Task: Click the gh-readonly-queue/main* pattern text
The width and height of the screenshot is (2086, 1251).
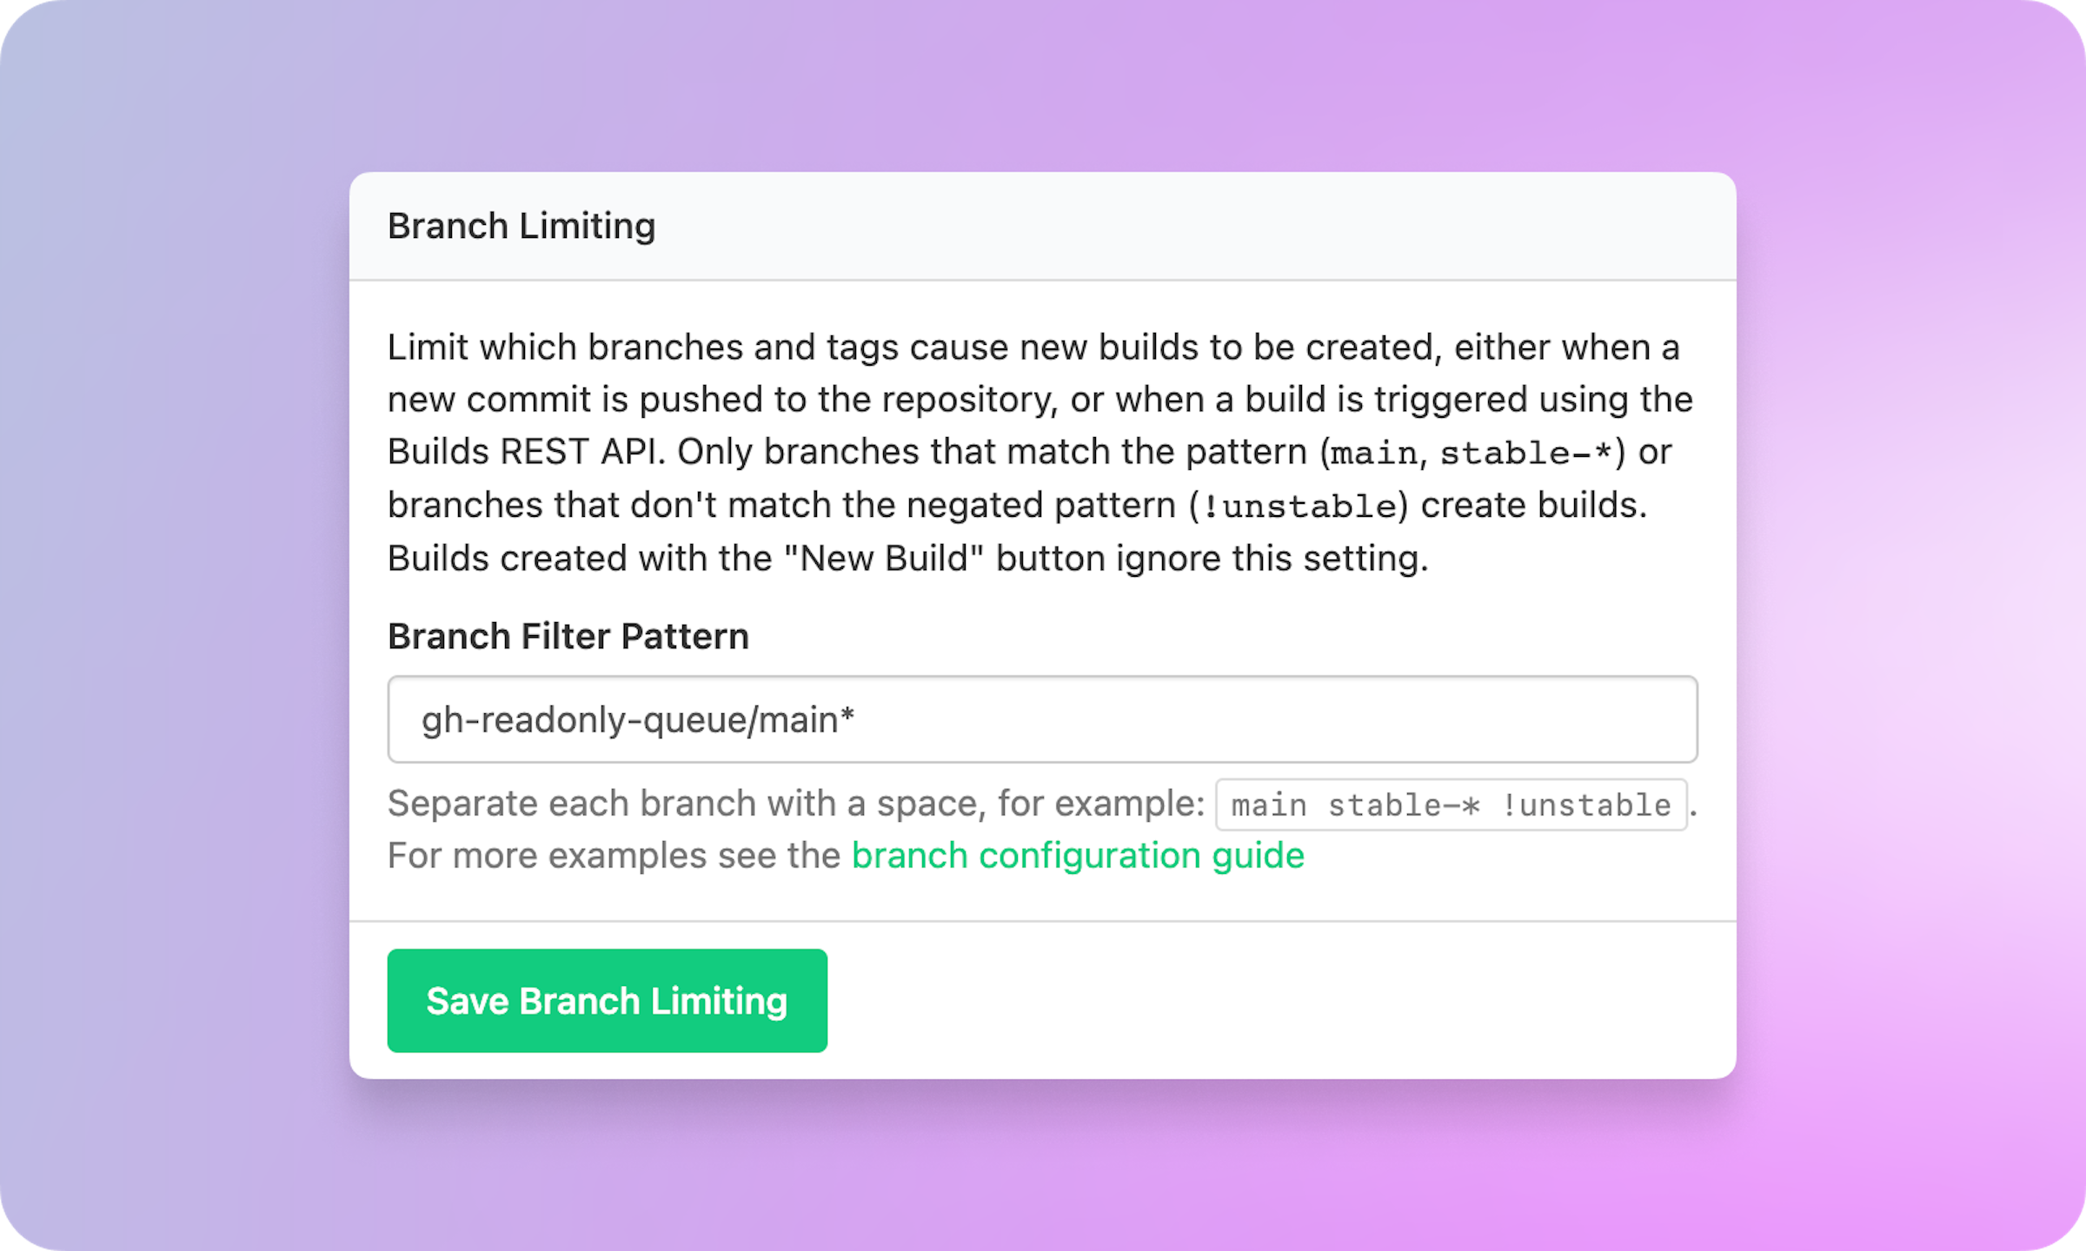Action: point(637,719)
